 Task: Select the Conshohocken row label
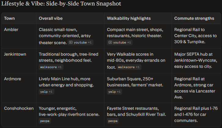19,108
